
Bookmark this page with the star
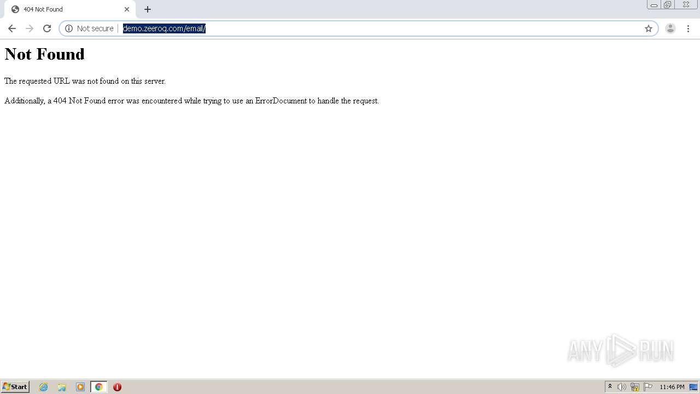coord(649,28)
